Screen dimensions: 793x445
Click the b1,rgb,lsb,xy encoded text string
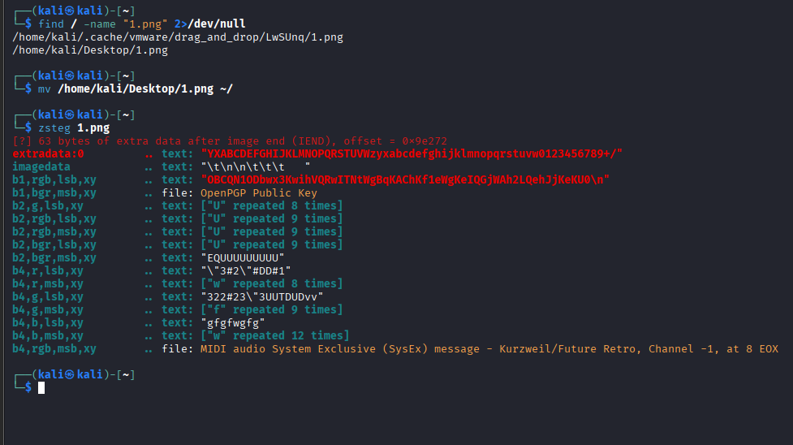[x=405, y=179]
